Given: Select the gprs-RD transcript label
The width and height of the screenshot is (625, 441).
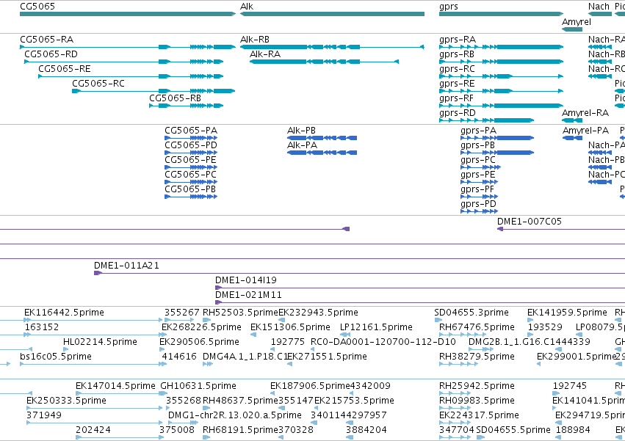Looking at the screenshot, I should tap(458, 113).
